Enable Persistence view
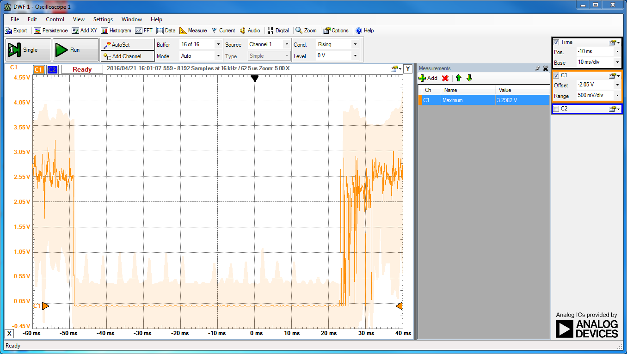627x354 pixels. click(51, 31)
